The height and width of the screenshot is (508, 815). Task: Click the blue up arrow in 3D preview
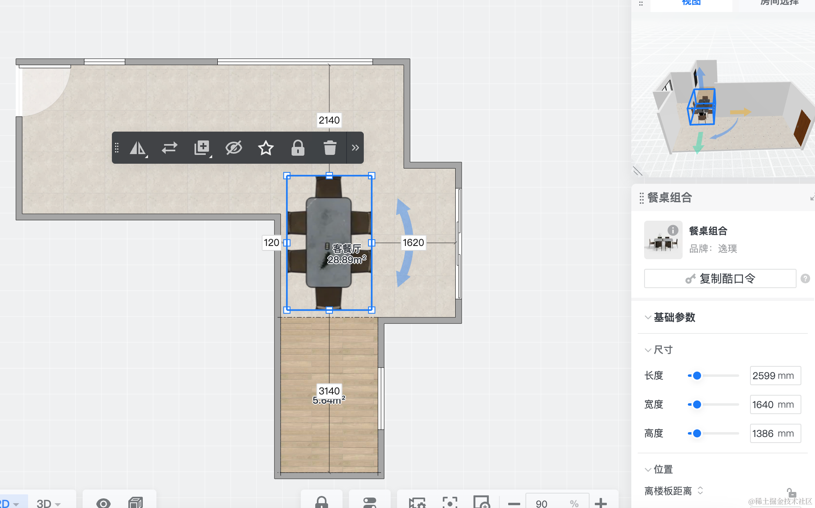(700, 77)
